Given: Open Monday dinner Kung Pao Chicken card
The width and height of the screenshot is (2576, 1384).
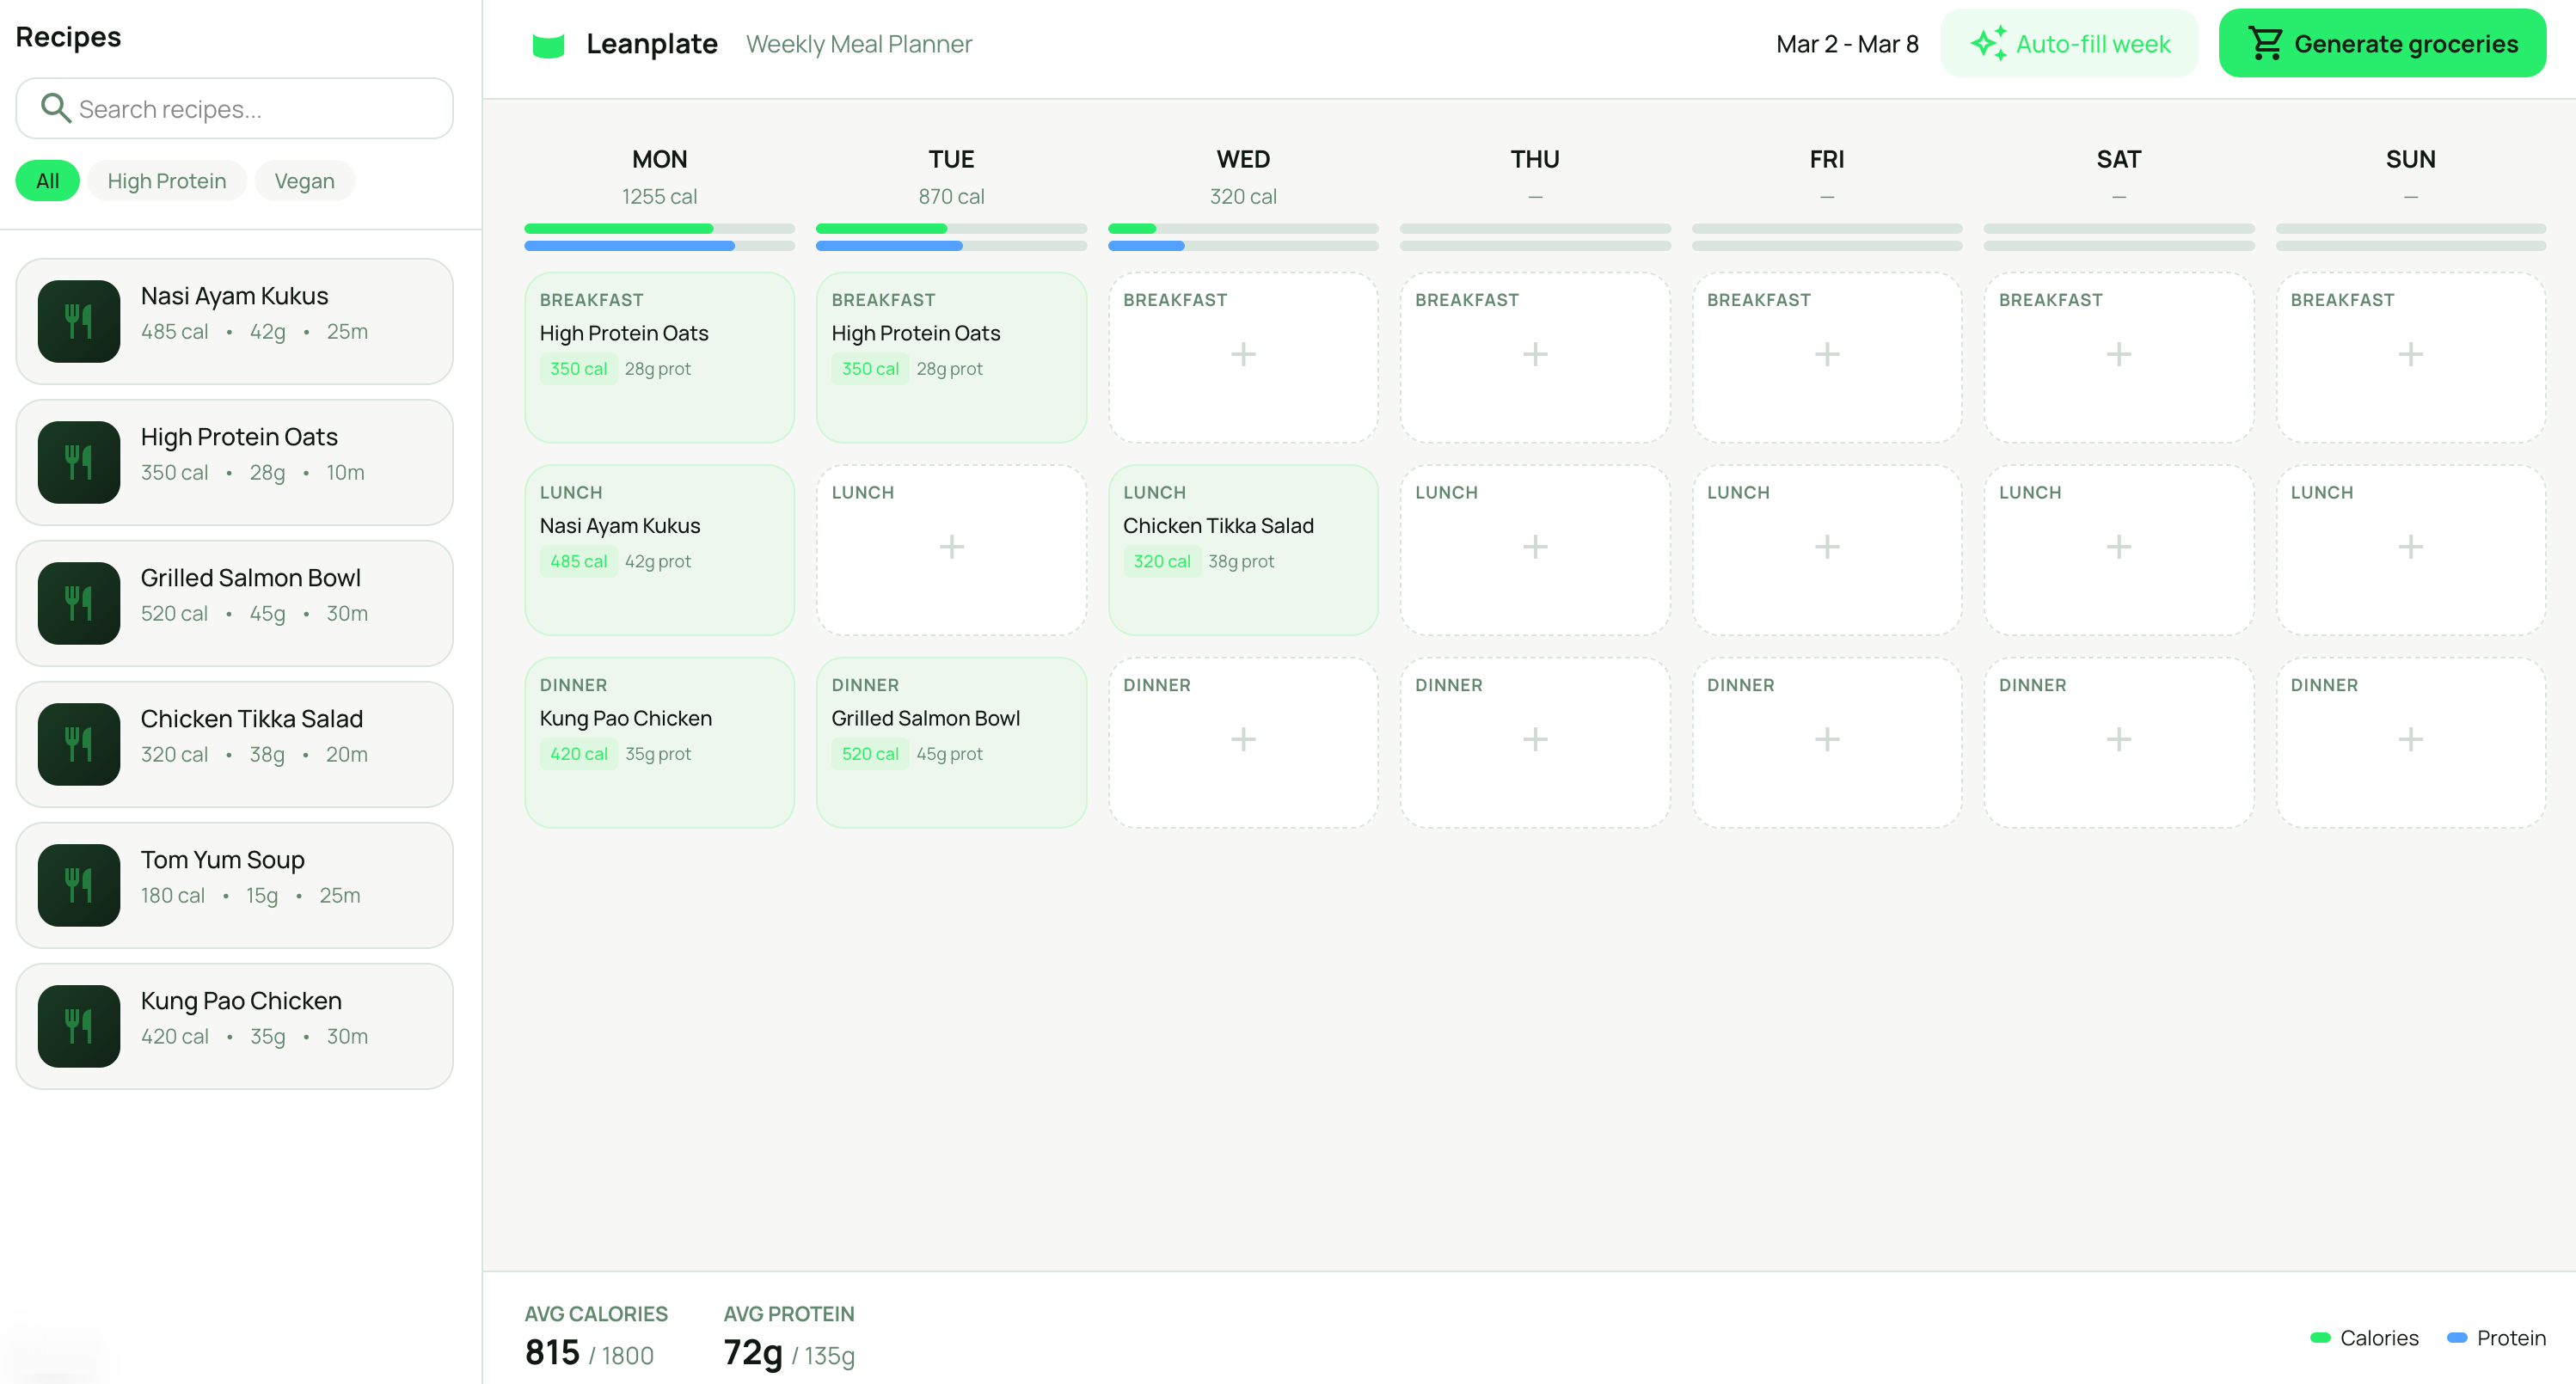Looking at the screenshot, I should point(659,741).
